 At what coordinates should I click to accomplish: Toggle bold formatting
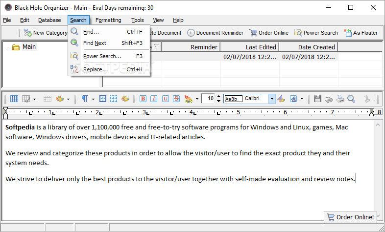(143, 99)
